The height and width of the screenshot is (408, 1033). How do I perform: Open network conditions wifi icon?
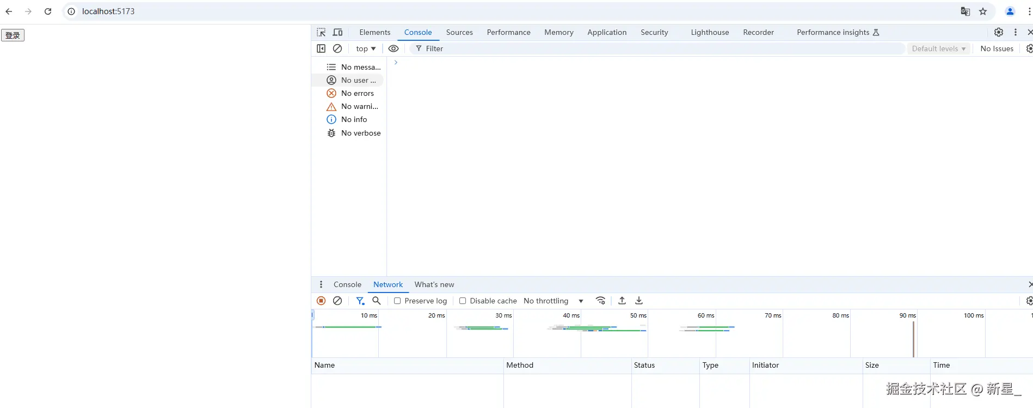click(600, 301)
